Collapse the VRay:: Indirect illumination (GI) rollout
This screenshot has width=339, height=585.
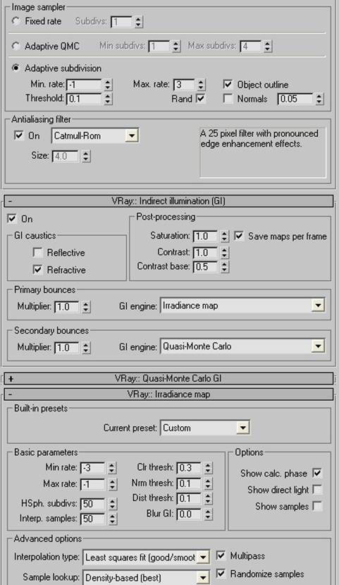168,201
